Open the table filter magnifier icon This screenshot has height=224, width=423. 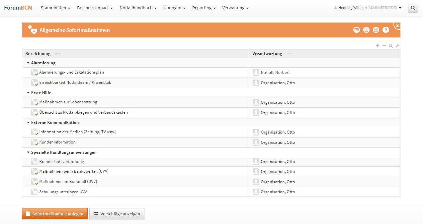coord(391,46)
